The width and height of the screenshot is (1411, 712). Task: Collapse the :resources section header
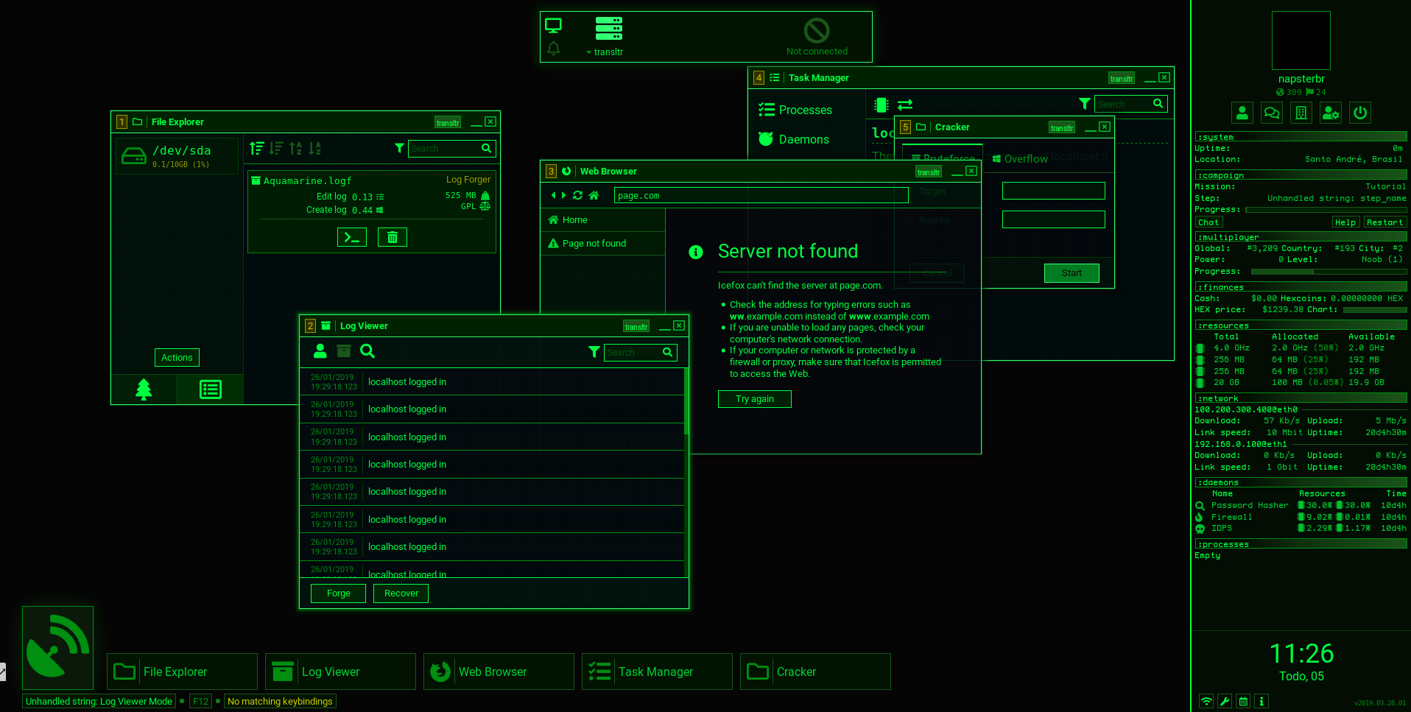[1300, 325]
